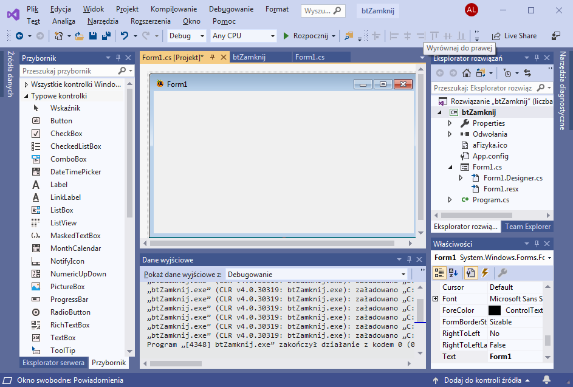This screenshot has width=573, height=387.
Task: Show Properties page in Właściwości toolbar
Action: (471, 273)
